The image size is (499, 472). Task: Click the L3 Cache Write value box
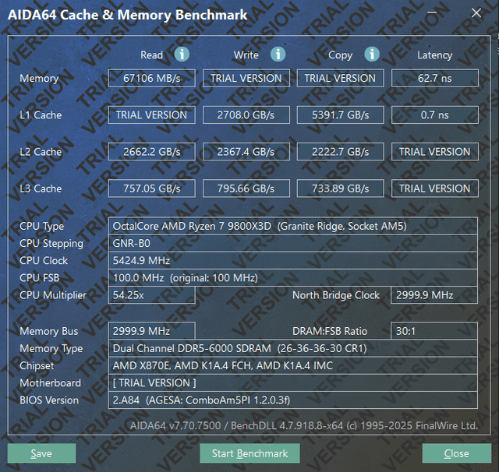pos(246,188)
